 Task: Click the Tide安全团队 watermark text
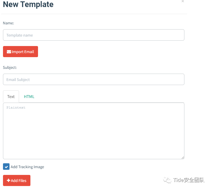pyautogui.click(x=189, y=180)
